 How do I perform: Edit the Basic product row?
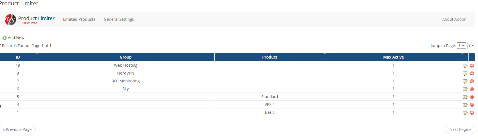click(465, 113)
